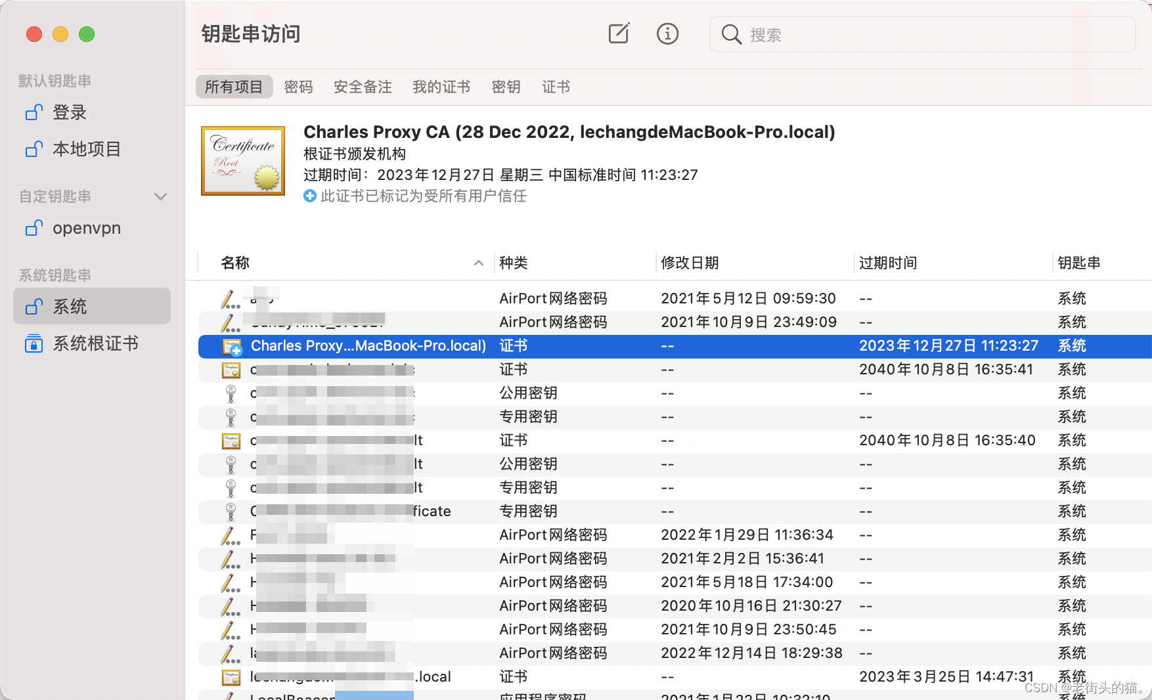Click the magnifier icon in search field

pyautogui.click(x=731, y=34)
